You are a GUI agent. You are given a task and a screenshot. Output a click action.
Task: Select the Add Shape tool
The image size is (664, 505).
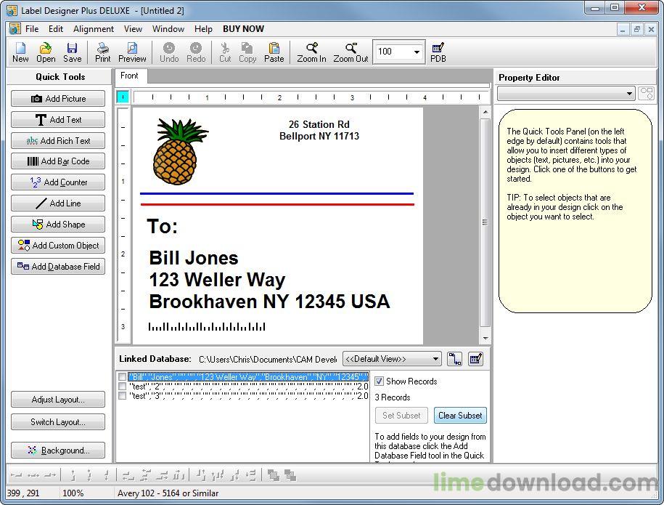pyautogui.click(x=58, y=224)
